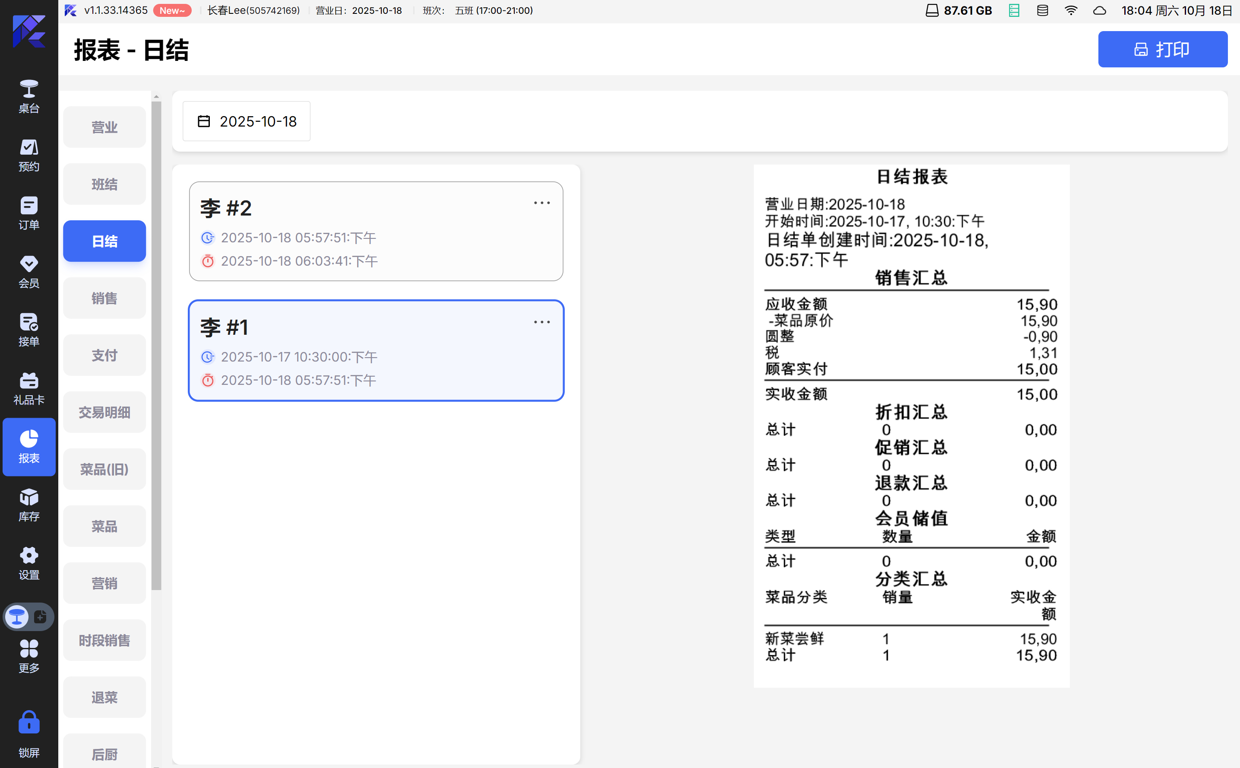The image size is (1240, 768).
Task: Toggle the table/quick-order mode switch
Action: click(29, 617)
